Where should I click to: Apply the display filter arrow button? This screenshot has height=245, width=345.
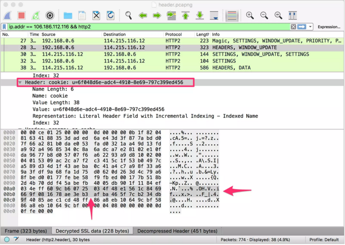click(x=302, y=27)
